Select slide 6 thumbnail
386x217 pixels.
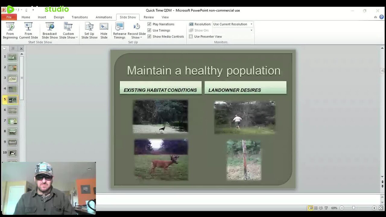[12, 110]
